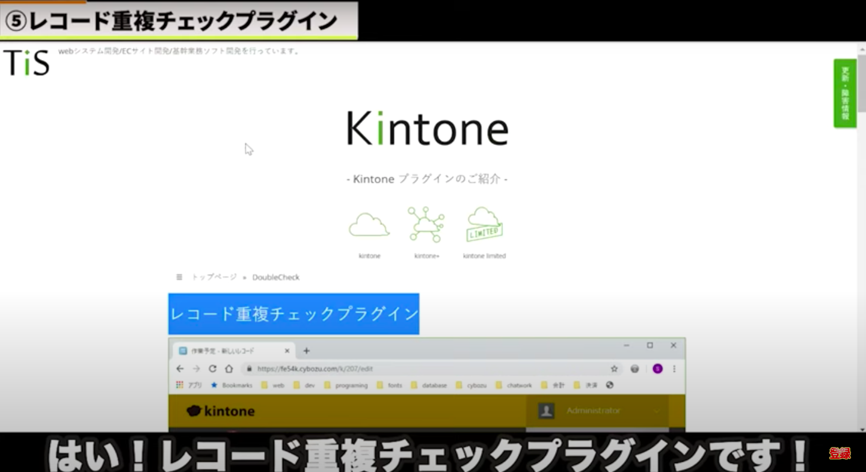
Task: Maximize the embedded browser window
Action: coord(650,346)
